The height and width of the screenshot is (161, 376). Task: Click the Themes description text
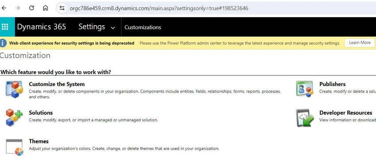tap(124, 149)
